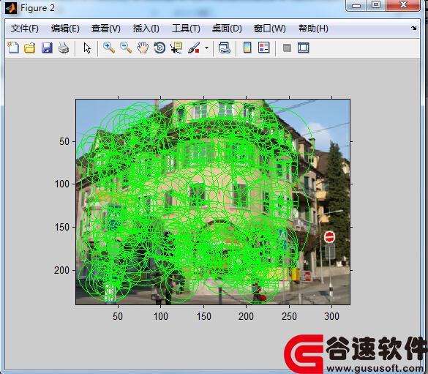Select the Brush data tool
This screenshot has height=374, width=428.
point(194,48)
